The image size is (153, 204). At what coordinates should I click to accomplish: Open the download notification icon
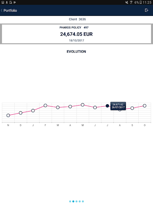point(7,2)
